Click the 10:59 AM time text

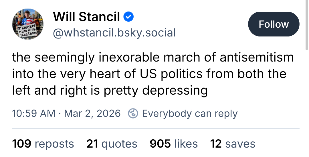coord(34,113)
